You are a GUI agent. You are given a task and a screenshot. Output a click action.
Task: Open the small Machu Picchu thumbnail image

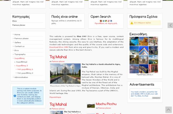click(91, 105)
